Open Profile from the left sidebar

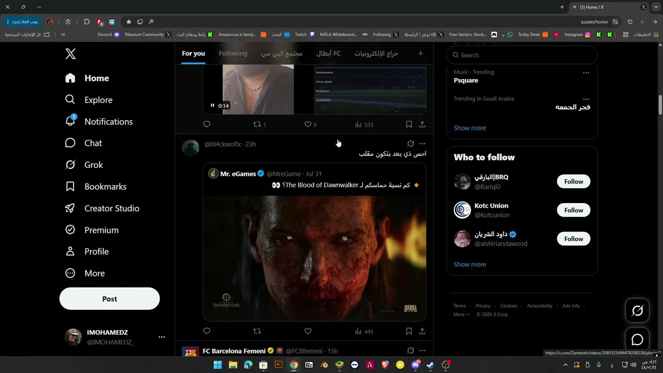click(x=87, y=252)
